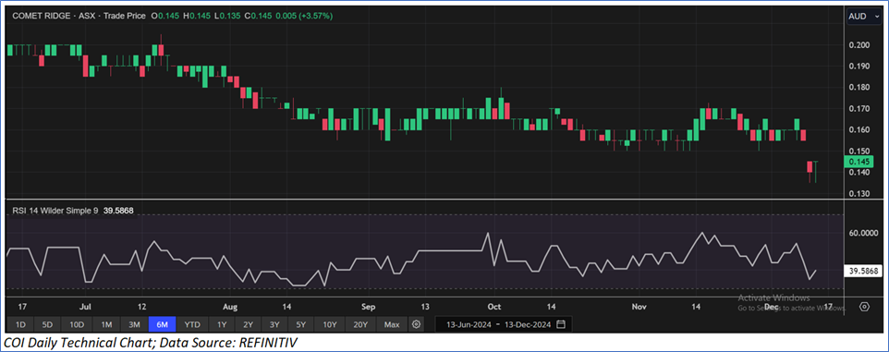Open the calendar date picker icon
889x352 pixels.
[x=561, y=325]
